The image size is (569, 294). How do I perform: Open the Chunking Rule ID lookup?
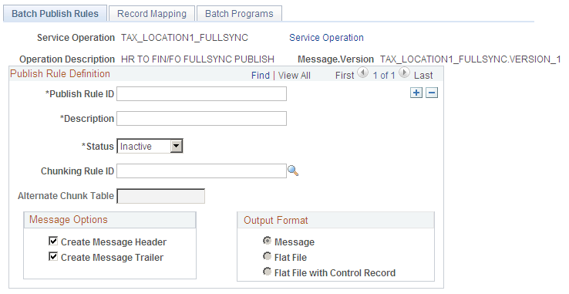pos(293,171)
